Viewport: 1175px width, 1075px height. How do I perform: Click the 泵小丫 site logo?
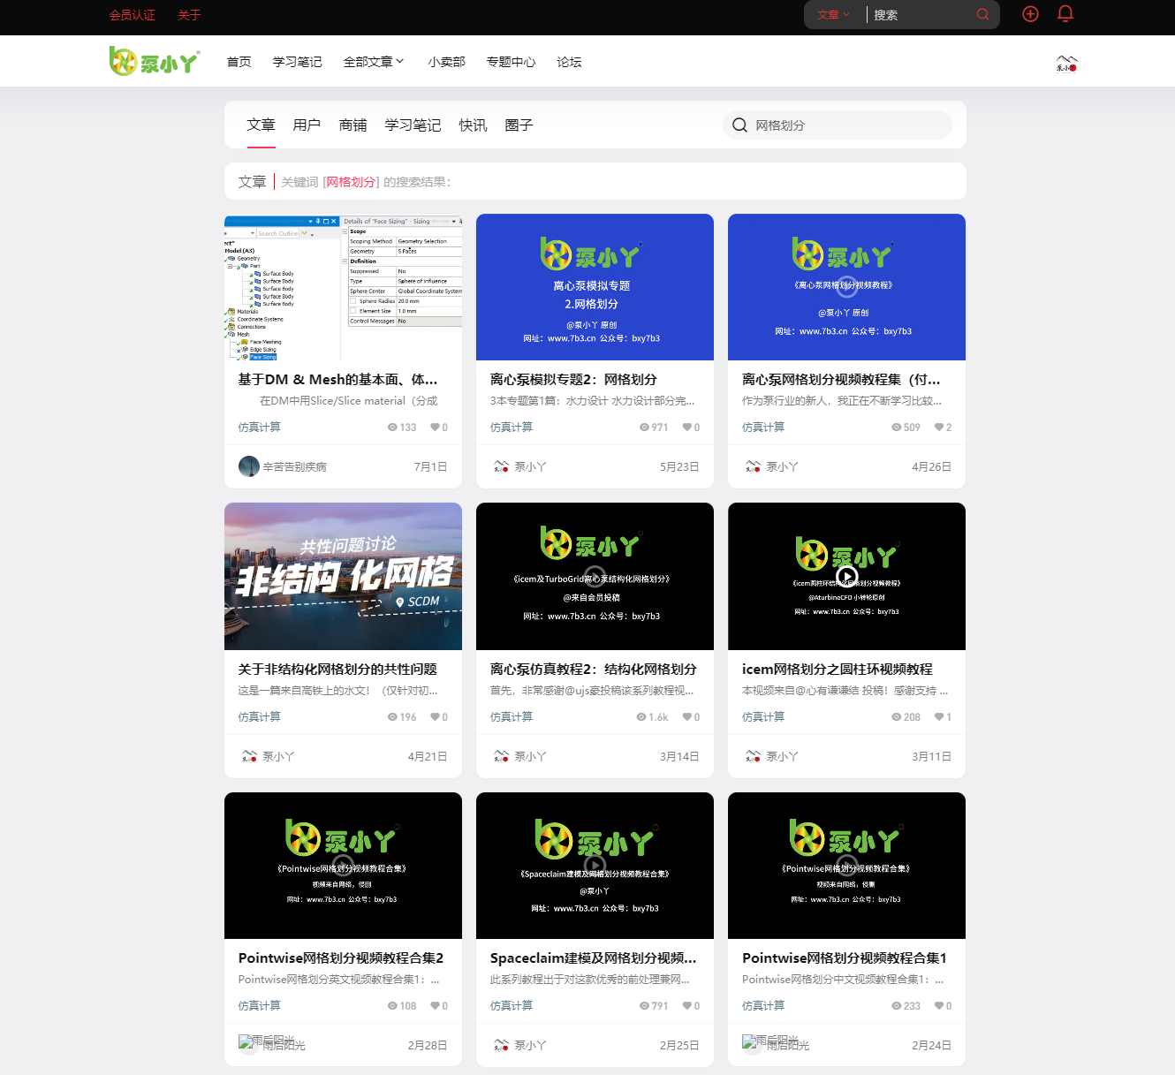[x=155, y=61]
